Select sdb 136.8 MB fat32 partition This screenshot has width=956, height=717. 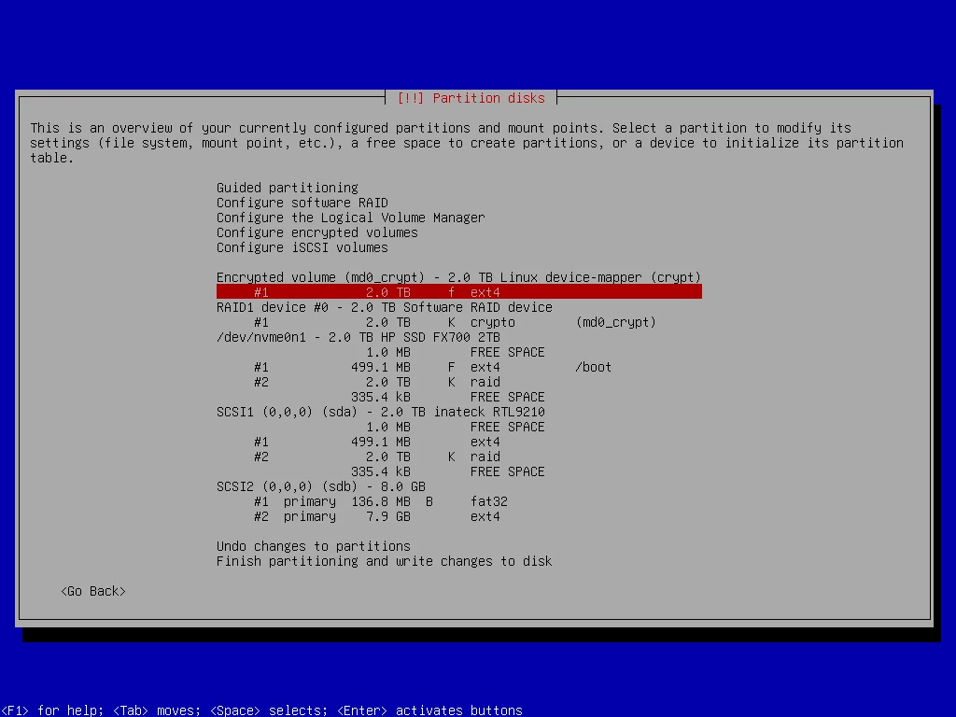(380, 501)
